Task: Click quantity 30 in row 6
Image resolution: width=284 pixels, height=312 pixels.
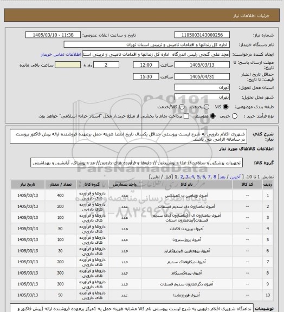Action: point(60,251)
